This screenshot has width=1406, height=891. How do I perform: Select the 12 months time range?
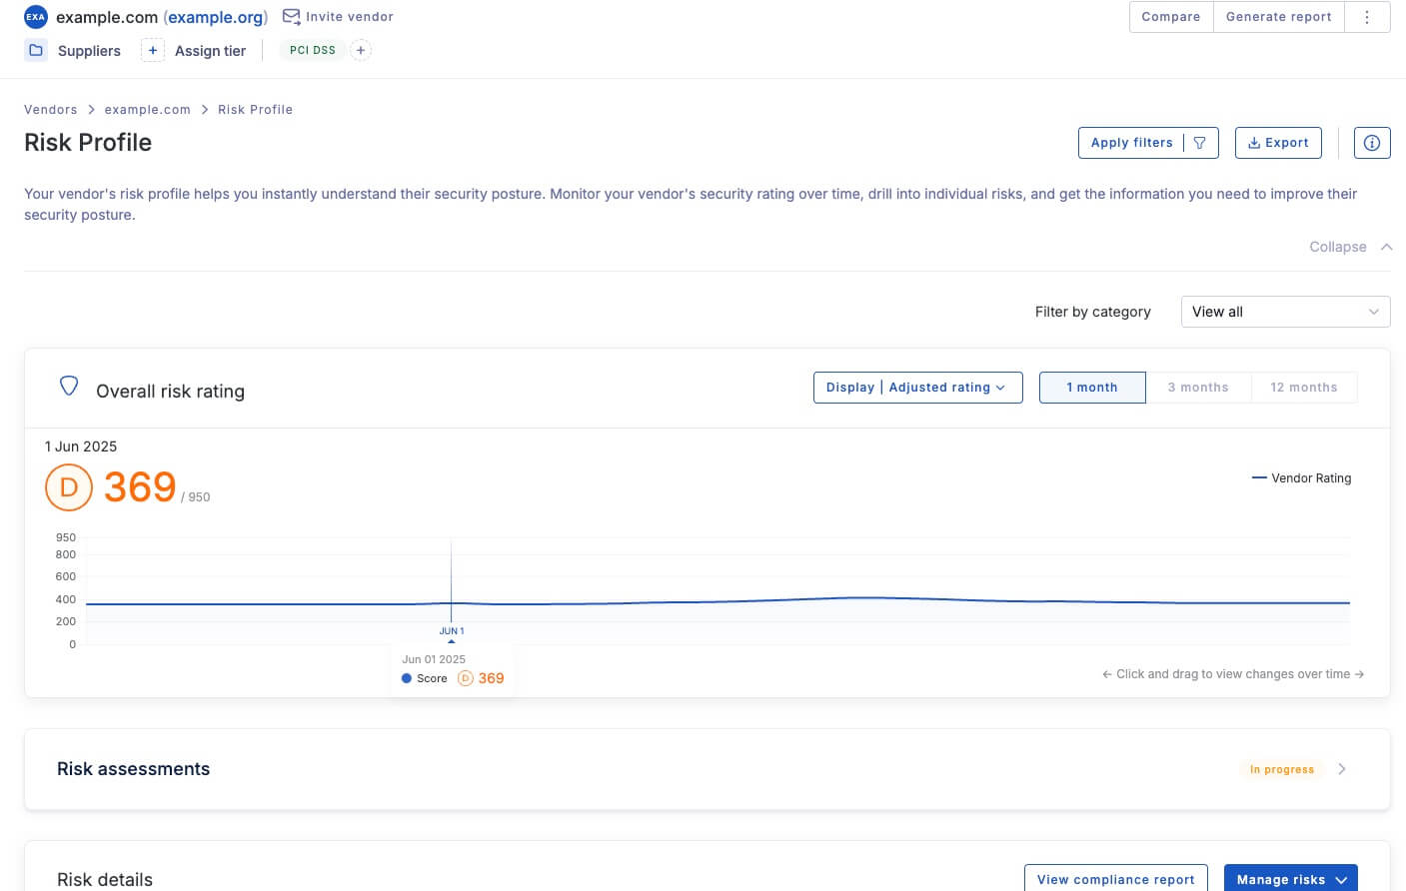pyautogui.click(x=1304, y=387)
